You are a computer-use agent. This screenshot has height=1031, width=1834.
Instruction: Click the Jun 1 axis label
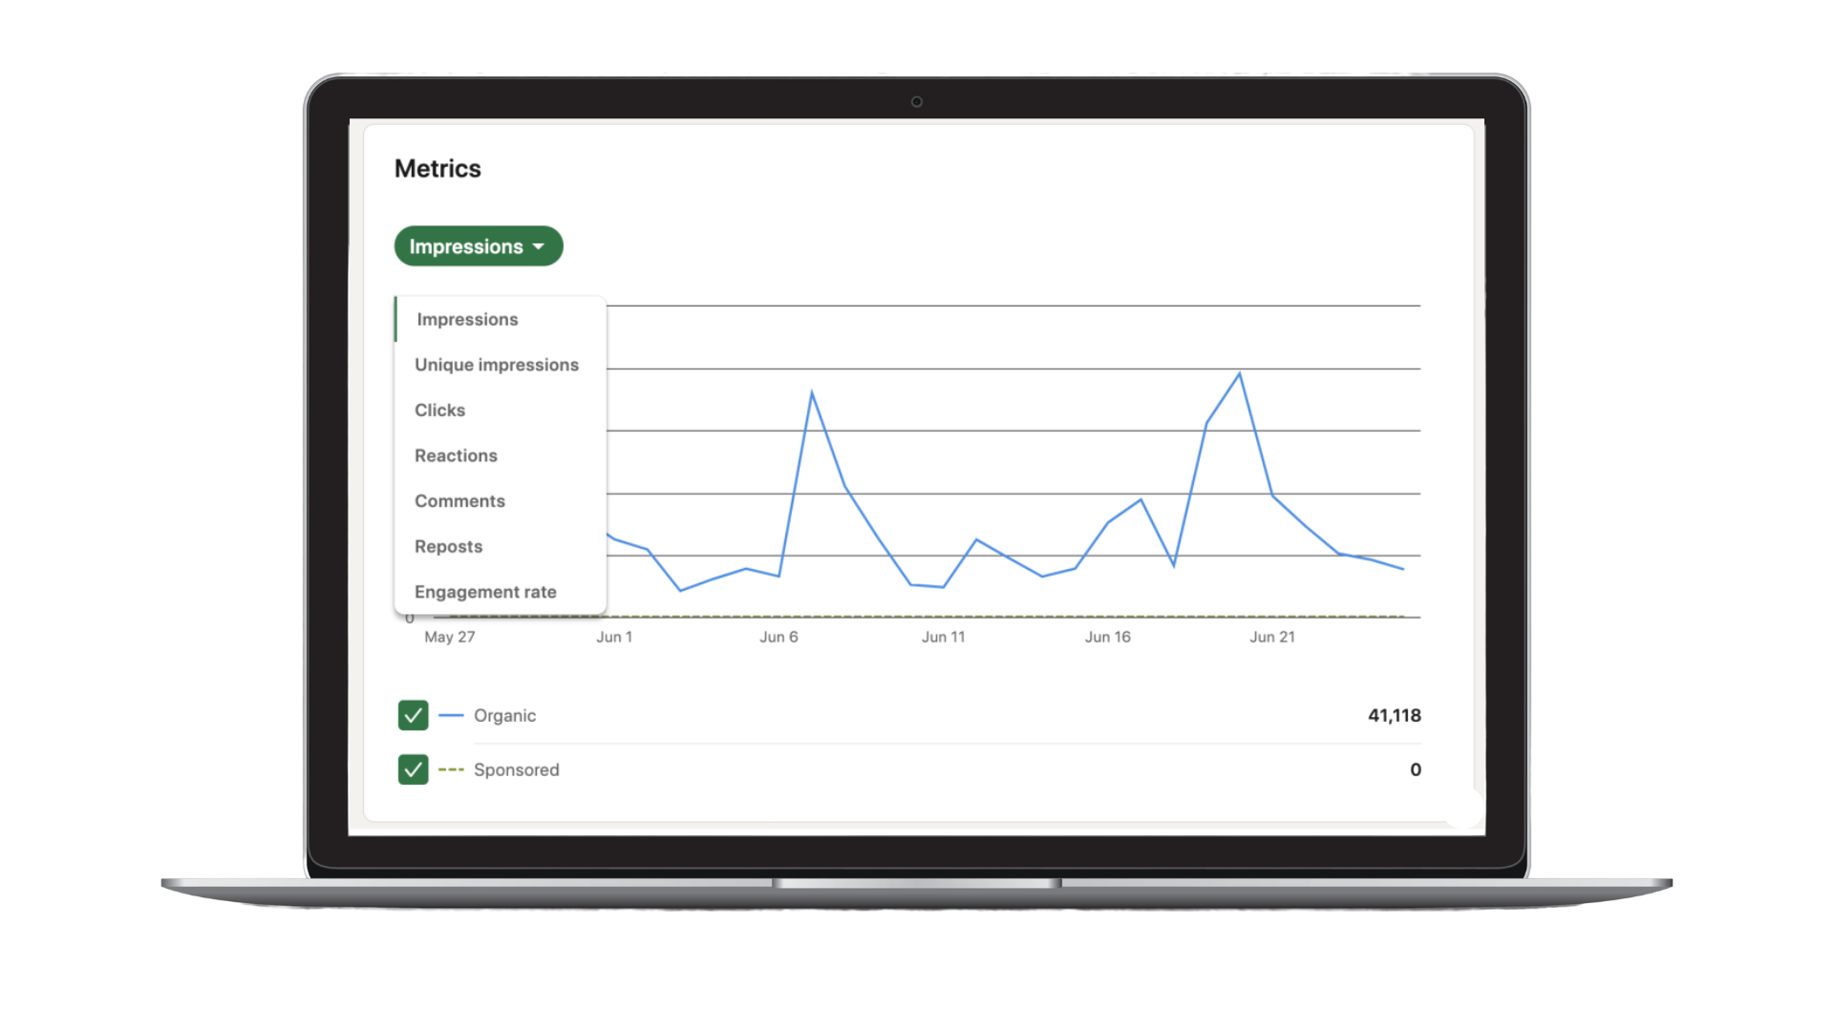pos(614,637)
